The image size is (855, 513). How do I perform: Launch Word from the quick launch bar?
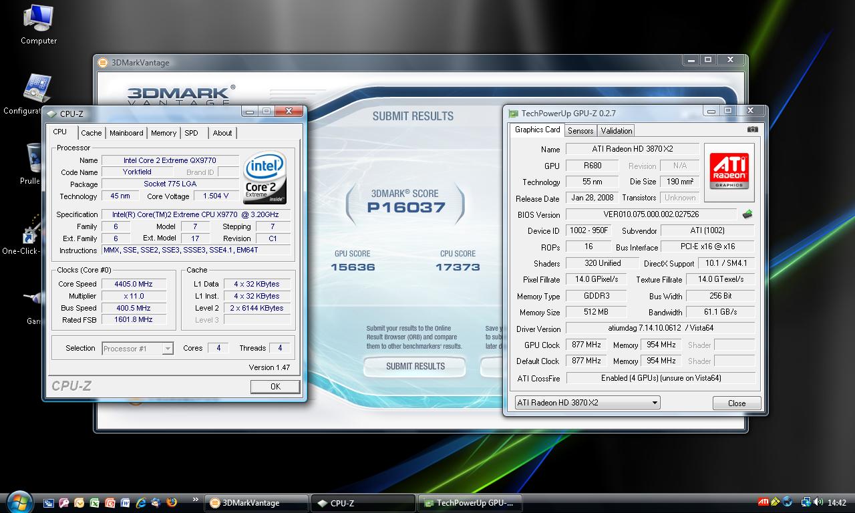[125, 503]
